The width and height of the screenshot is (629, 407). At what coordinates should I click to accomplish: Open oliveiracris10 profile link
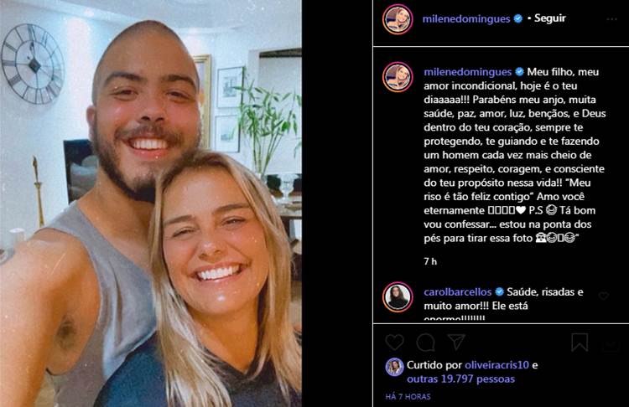(496, 365)
